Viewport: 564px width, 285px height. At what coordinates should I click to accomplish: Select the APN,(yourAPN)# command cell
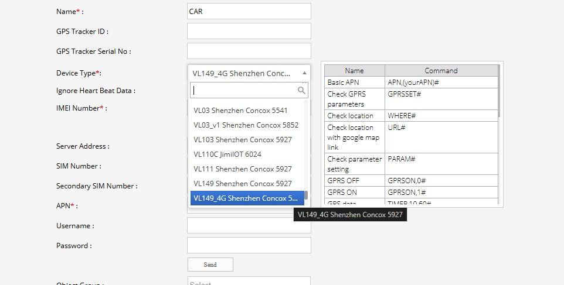point(441,82)
